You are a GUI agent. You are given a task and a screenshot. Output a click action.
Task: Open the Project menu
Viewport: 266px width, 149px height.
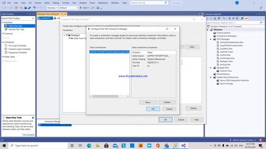point(38,3)
